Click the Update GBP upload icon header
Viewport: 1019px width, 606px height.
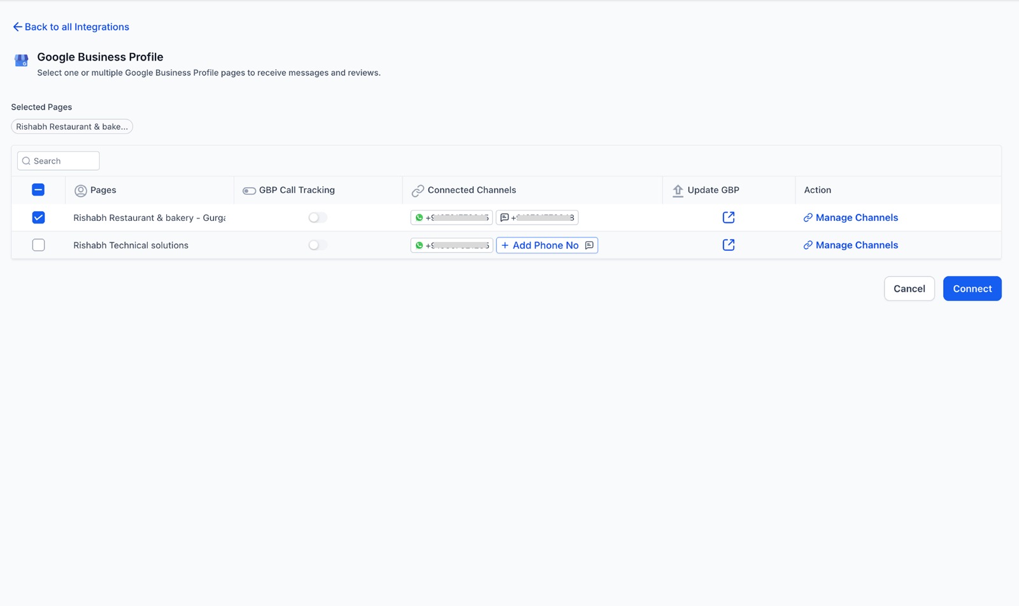pos(678,190)
